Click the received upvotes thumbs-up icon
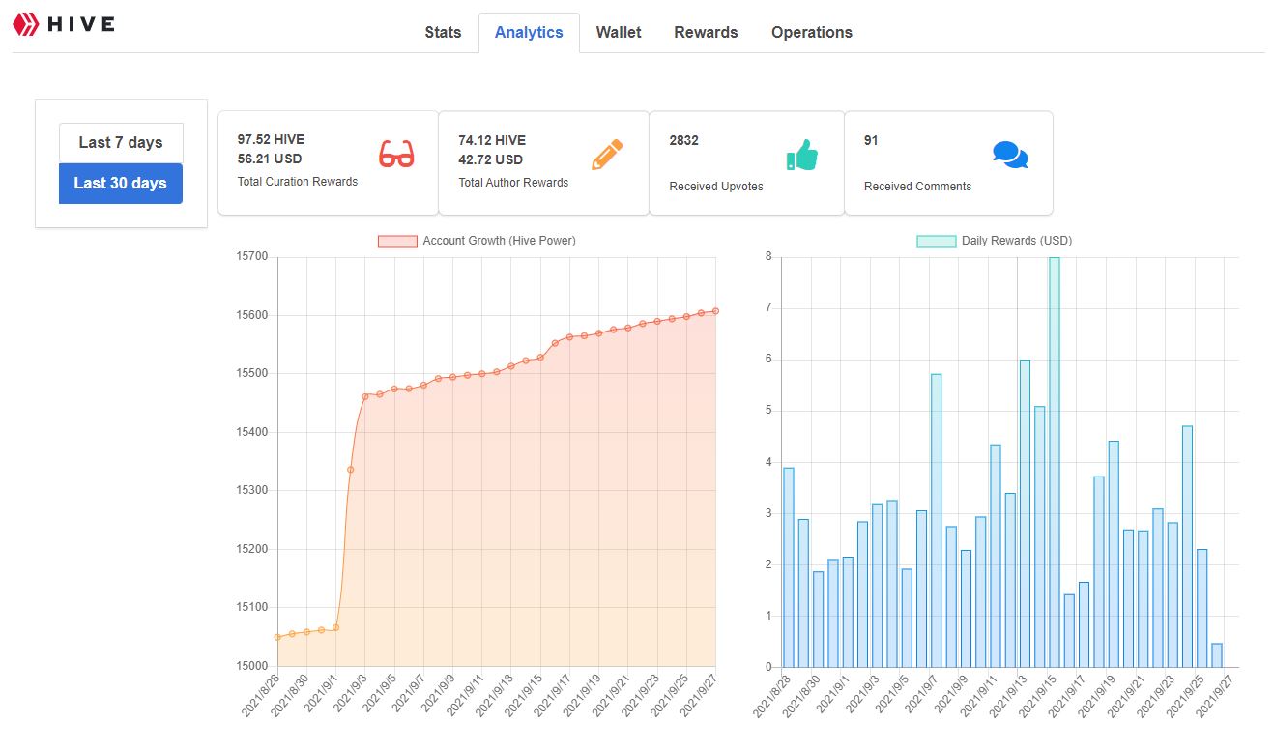Viewport: 1274px width, 751px height. pyautogui.click(x=801, y=155)
